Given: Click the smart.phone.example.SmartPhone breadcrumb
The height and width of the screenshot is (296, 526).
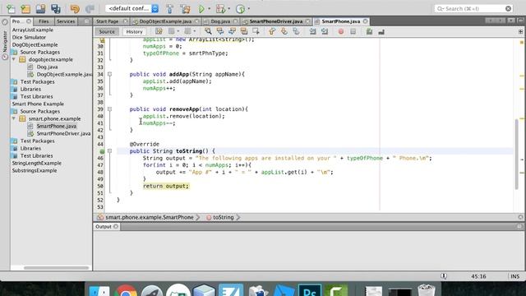Looking at the screenshot, I should coord(150,217).
